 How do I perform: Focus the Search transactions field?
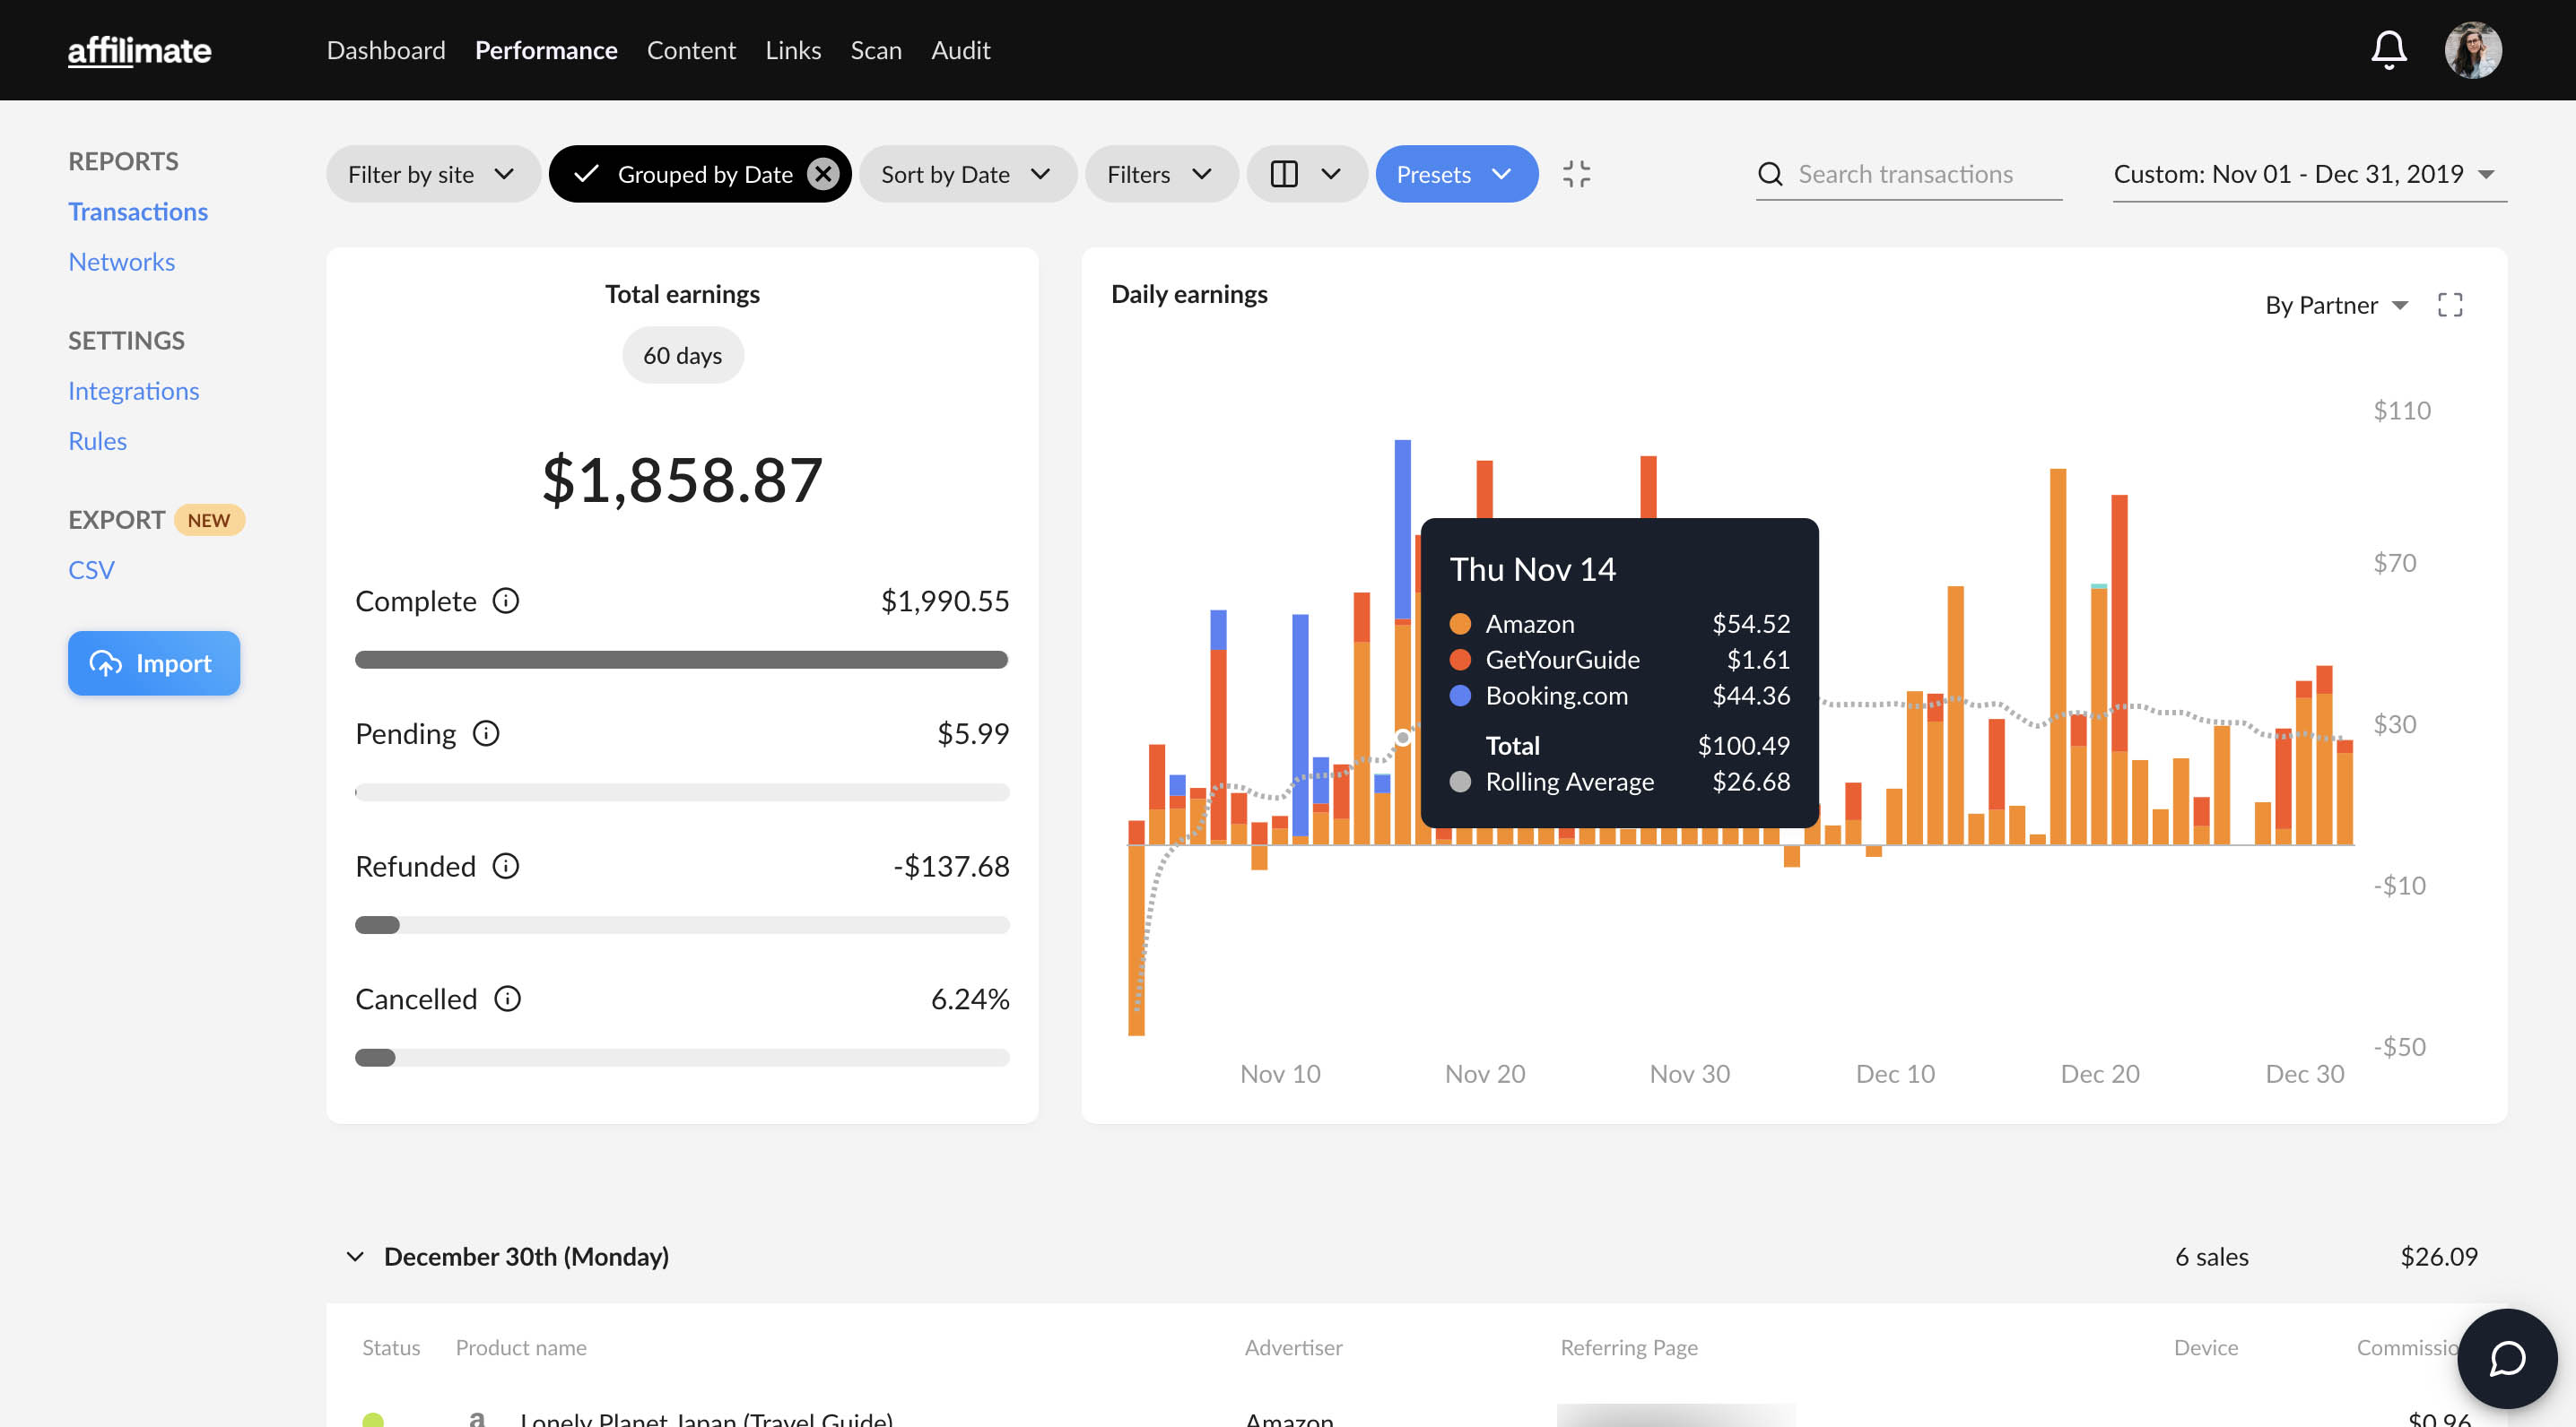(x=1908, y=174)
